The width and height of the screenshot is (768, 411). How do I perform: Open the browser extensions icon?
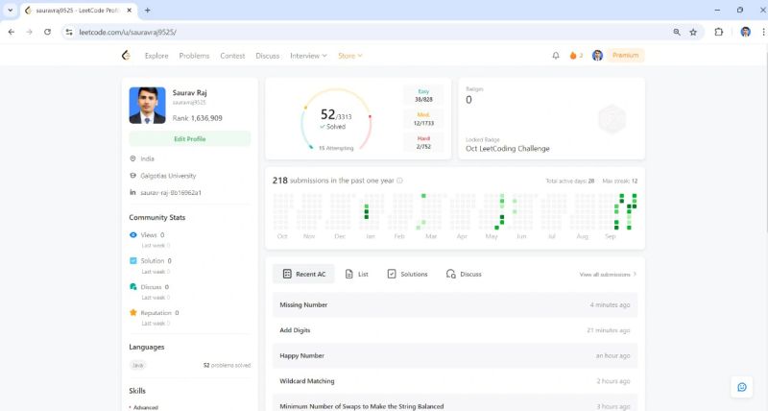point(718,32)
